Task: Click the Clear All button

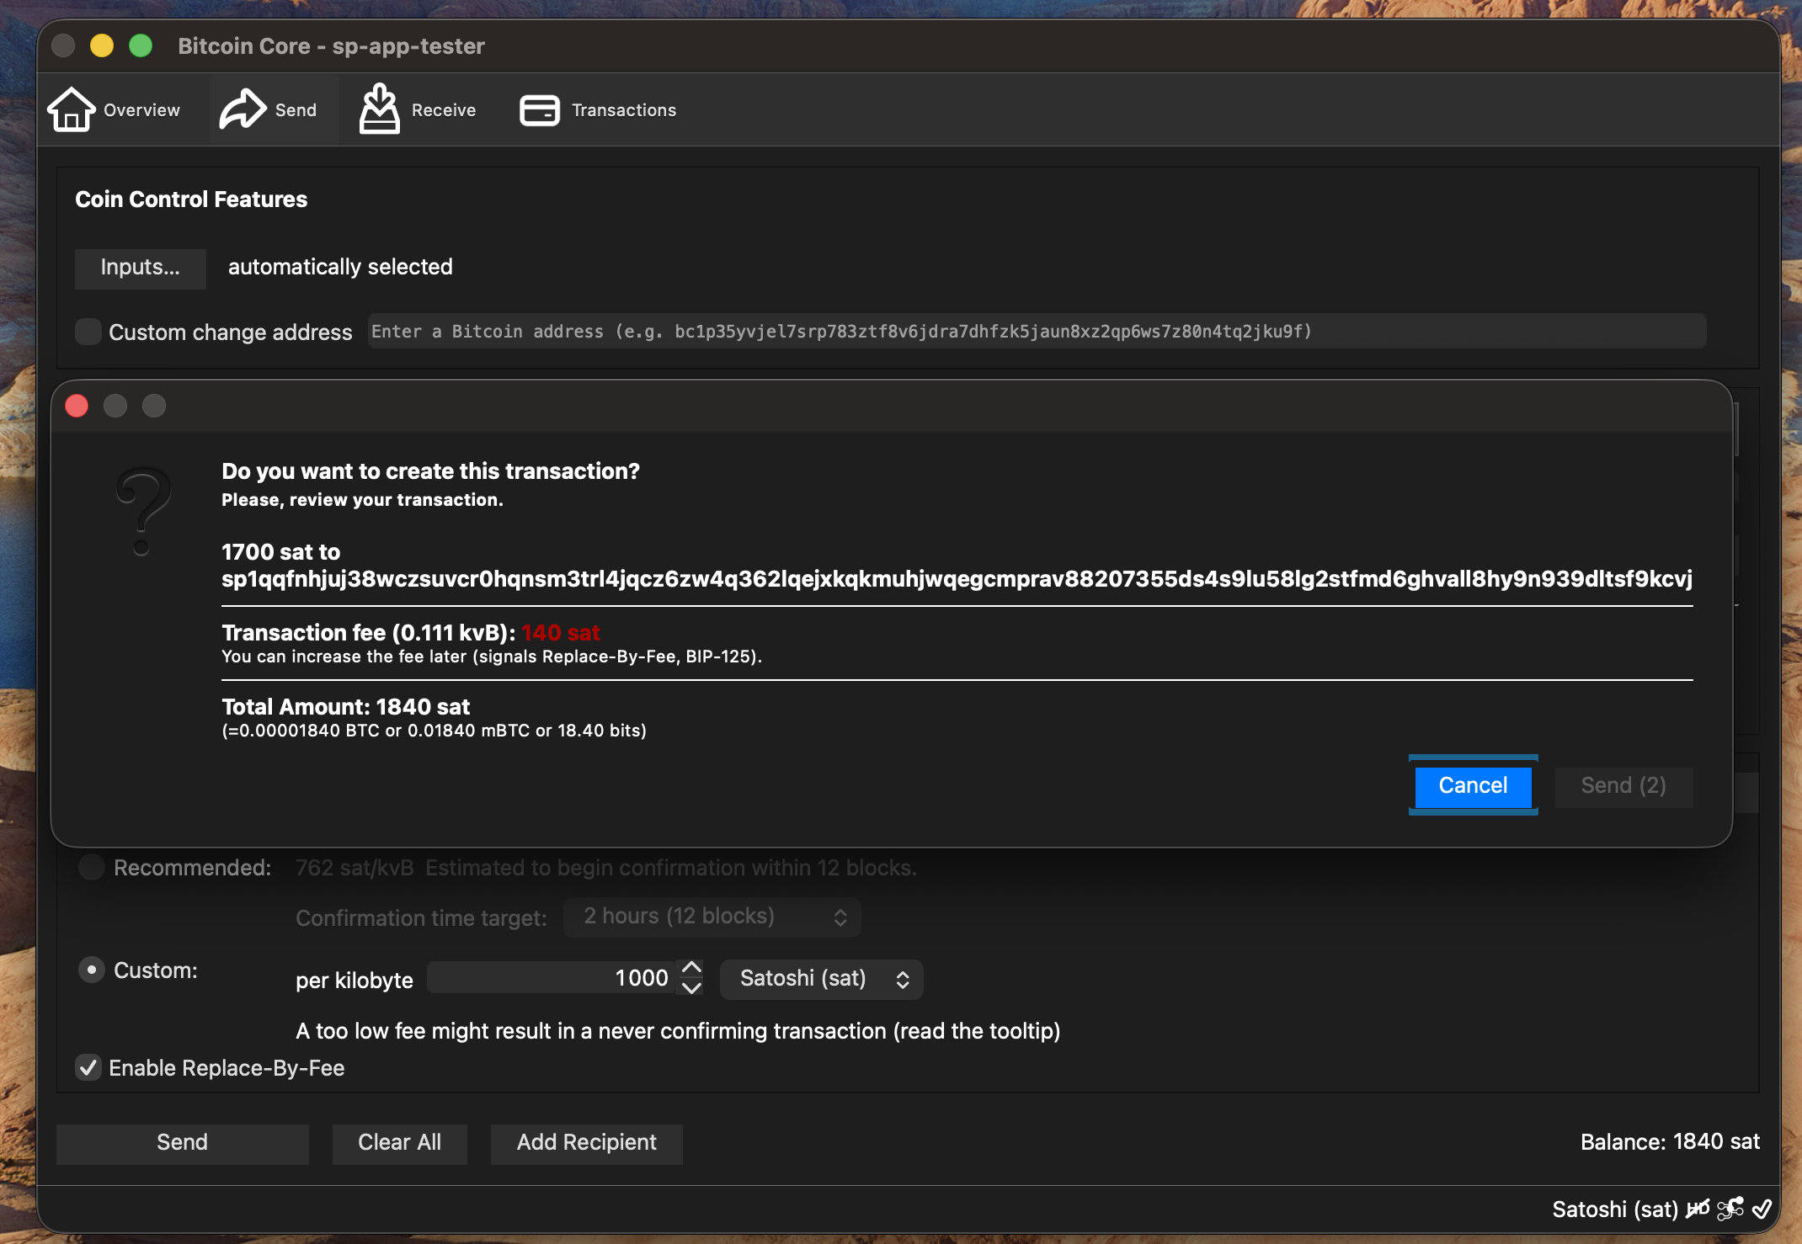Action: [x=399, y=1143]
